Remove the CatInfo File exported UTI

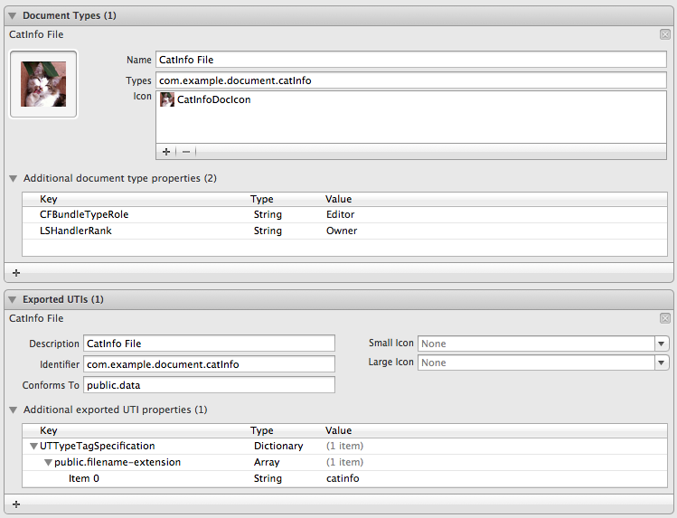[x=665, y=318]
